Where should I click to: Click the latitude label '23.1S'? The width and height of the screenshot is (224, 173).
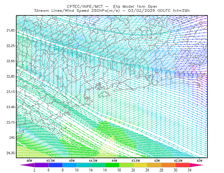[10, 92]
